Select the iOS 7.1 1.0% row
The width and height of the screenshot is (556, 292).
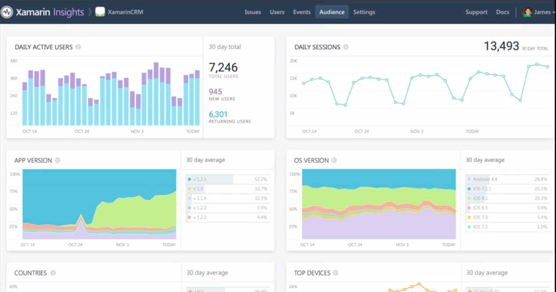point(507,227)
